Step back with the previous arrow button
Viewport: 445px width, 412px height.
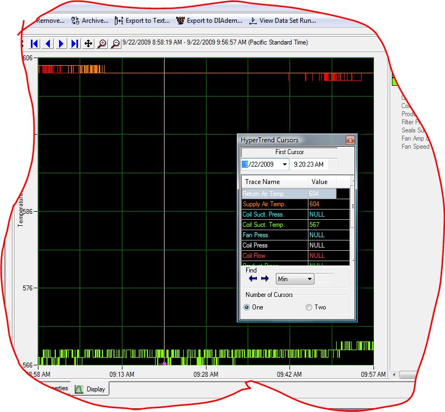click(48, 43)
